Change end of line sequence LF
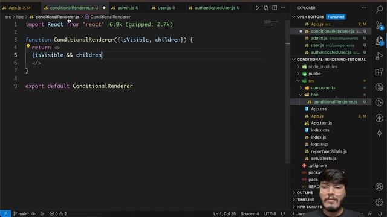Screen dimensions: 387x217 283,213
